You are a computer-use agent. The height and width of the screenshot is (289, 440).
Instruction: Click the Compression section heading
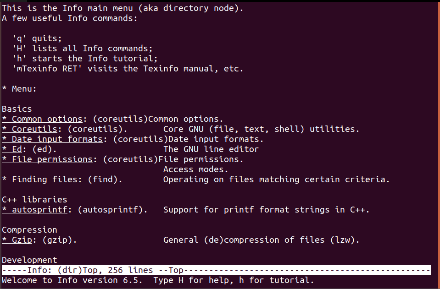tap(29, 230)
